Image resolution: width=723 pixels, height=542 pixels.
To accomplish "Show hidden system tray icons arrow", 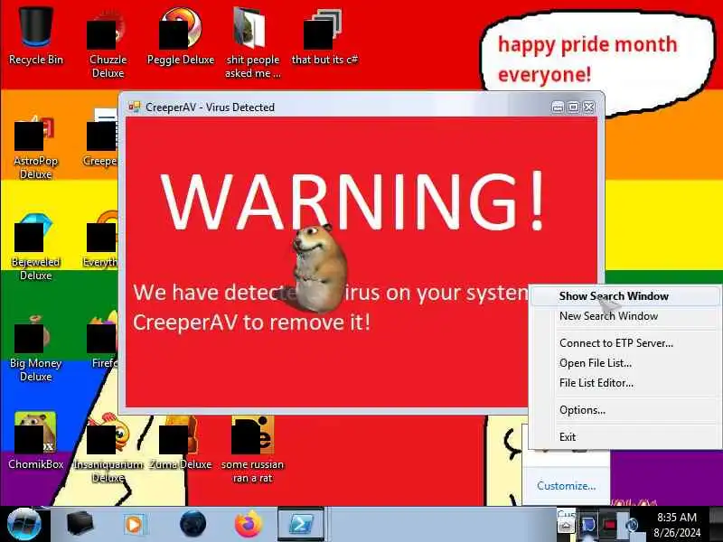I will coord(566,525).
